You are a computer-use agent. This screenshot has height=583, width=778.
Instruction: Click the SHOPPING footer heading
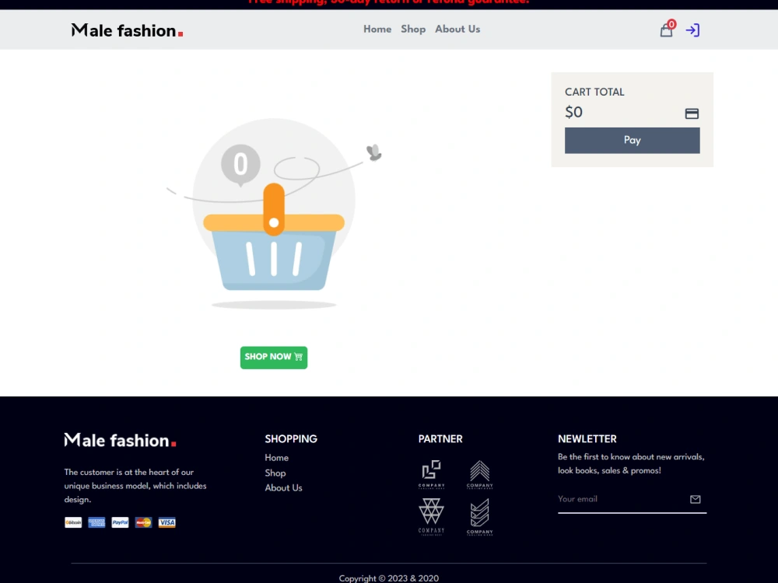(291, 438)
